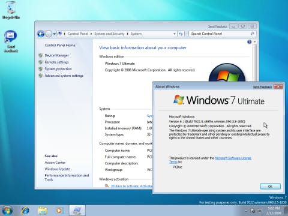Click OK in About Windows dialog
Screen dimensions: 288x216
point(270,187)
